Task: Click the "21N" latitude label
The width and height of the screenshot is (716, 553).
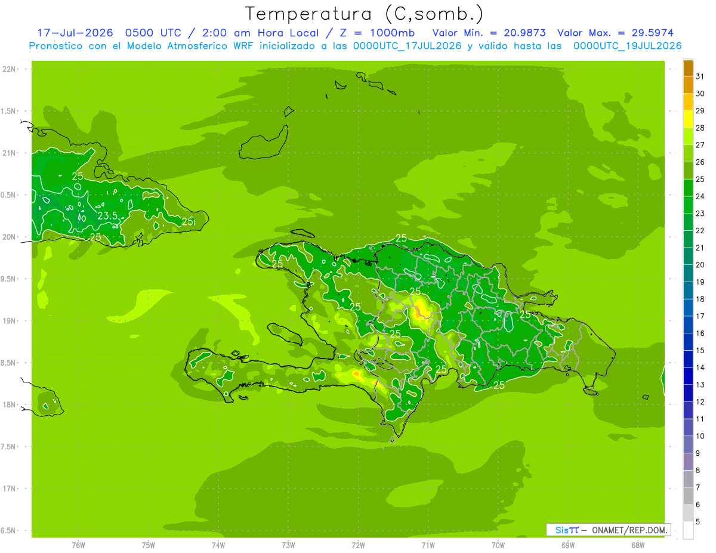Action: coord(10,153)
